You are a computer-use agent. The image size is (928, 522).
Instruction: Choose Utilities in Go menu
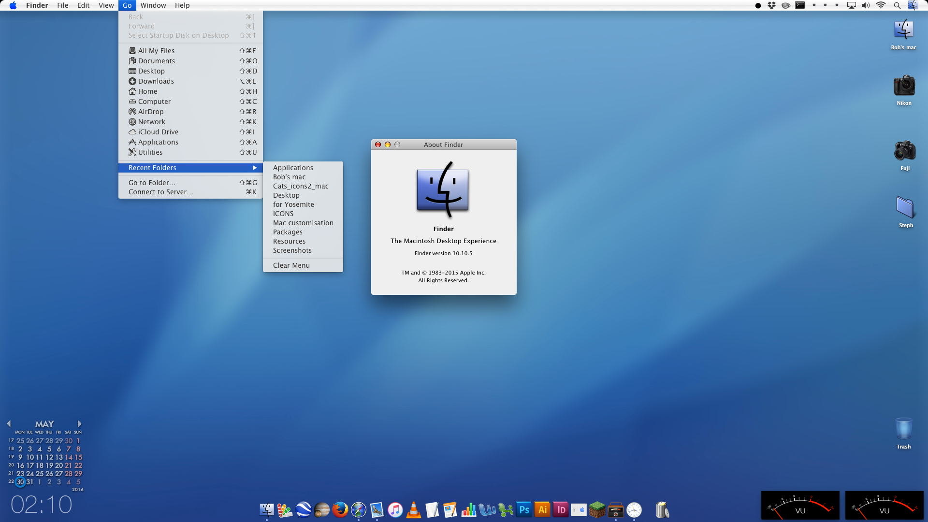190,152
